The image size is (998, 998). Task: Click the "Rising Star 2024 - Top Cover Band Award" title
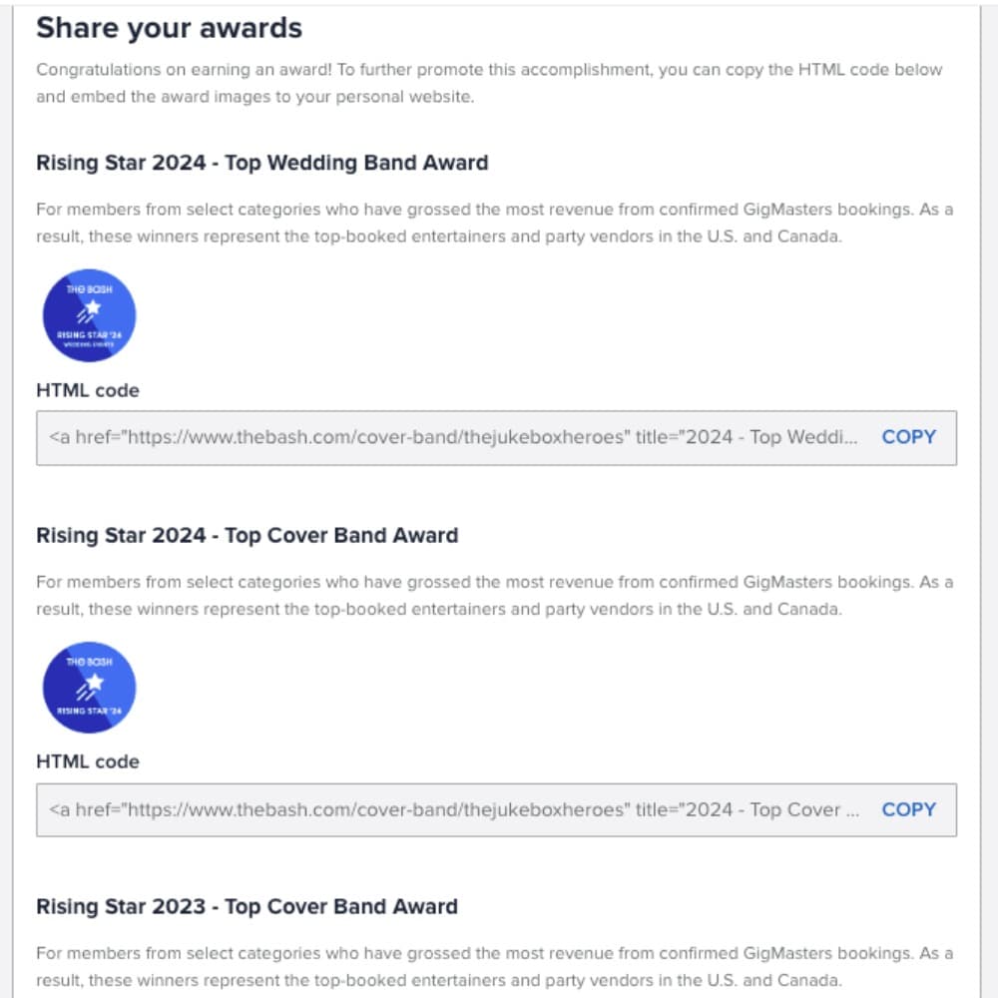point(247,535)
